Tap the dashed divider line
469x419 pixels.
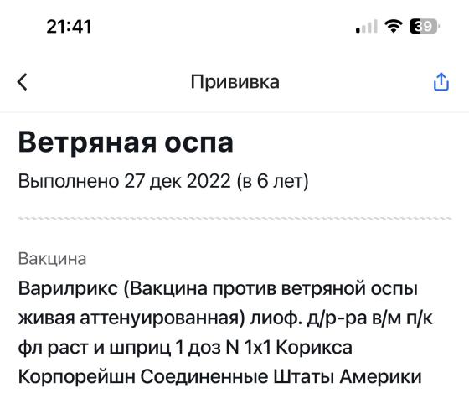pyautogui.click(x=234, y=218)
